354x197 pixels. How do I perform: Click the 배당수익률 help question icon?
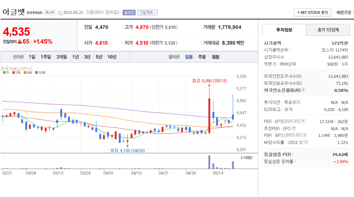tap(306, 143)
